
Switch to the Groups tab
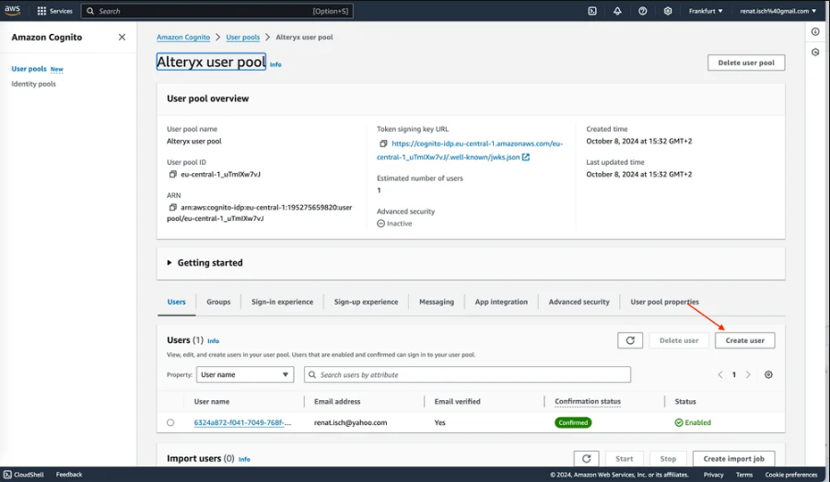218,302
